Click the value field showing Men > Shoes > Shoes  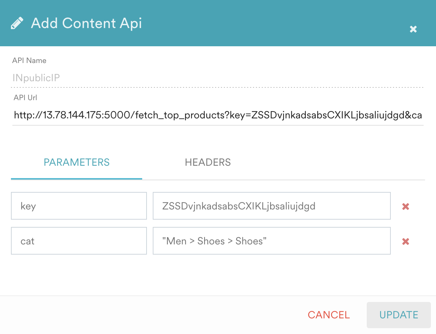tap(271, 241)
